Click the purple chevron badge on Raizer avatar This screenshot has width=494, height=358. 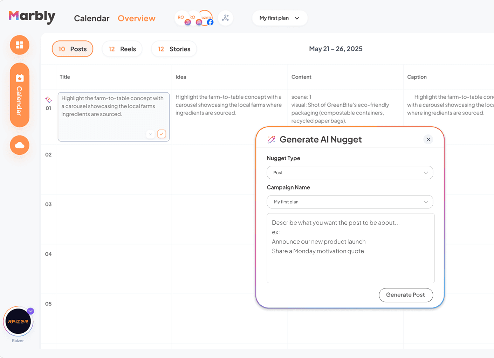coord(30,311)
